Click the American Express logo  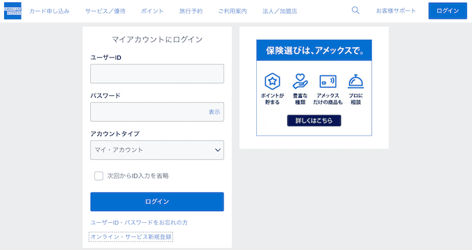pos(12,11)
